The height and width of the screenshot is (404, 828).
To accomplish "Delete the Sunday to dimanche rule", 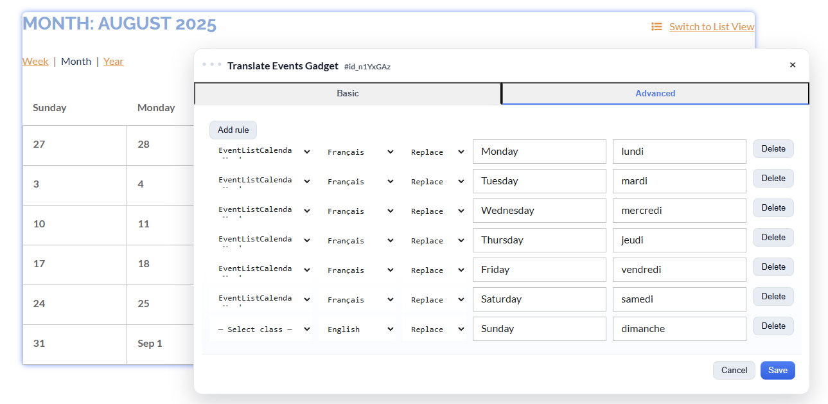I will tap(773, 326).
